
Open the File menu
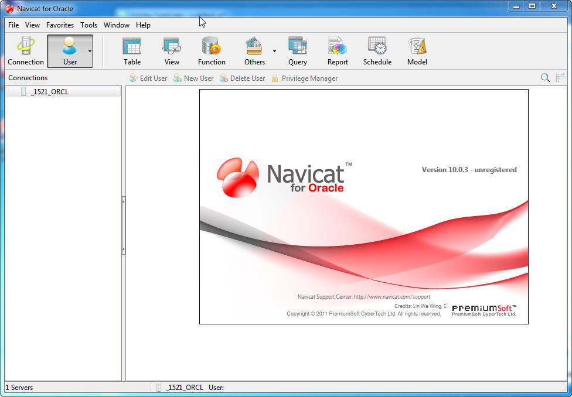coord(13,25)
